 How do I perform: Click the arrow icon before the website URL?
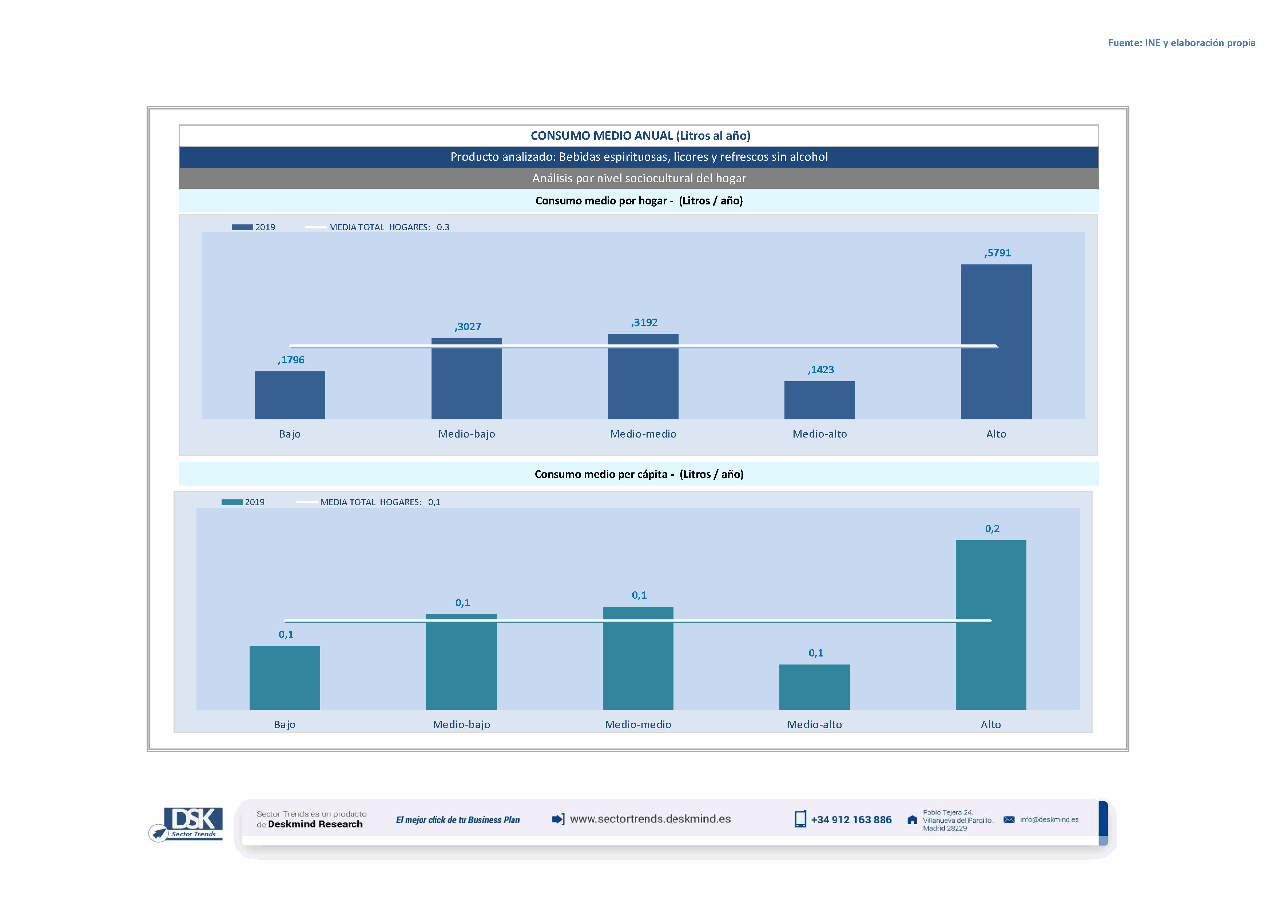click(x=558, y=819)
